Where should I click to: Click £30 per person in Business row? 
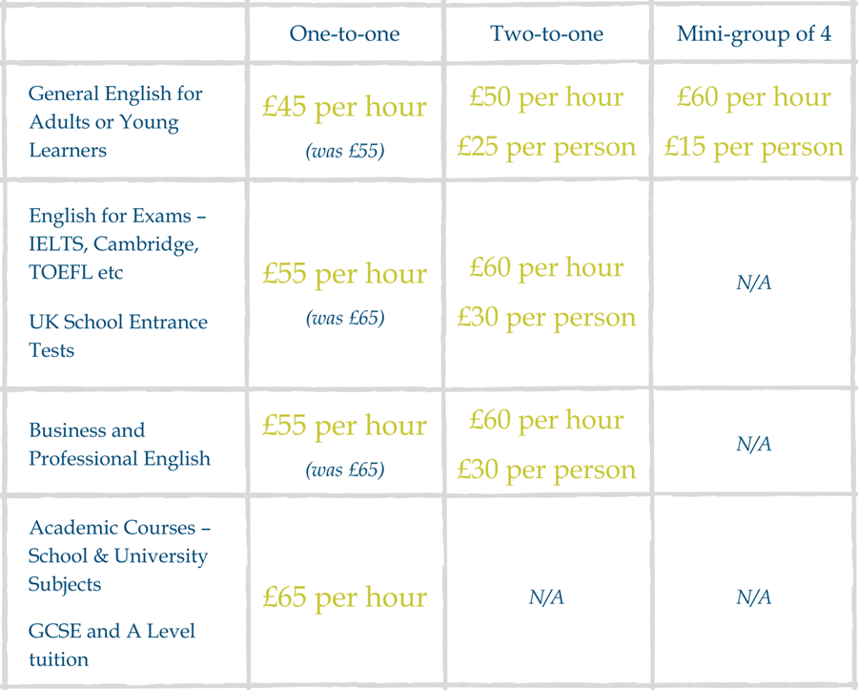click(x=546, y=470)
